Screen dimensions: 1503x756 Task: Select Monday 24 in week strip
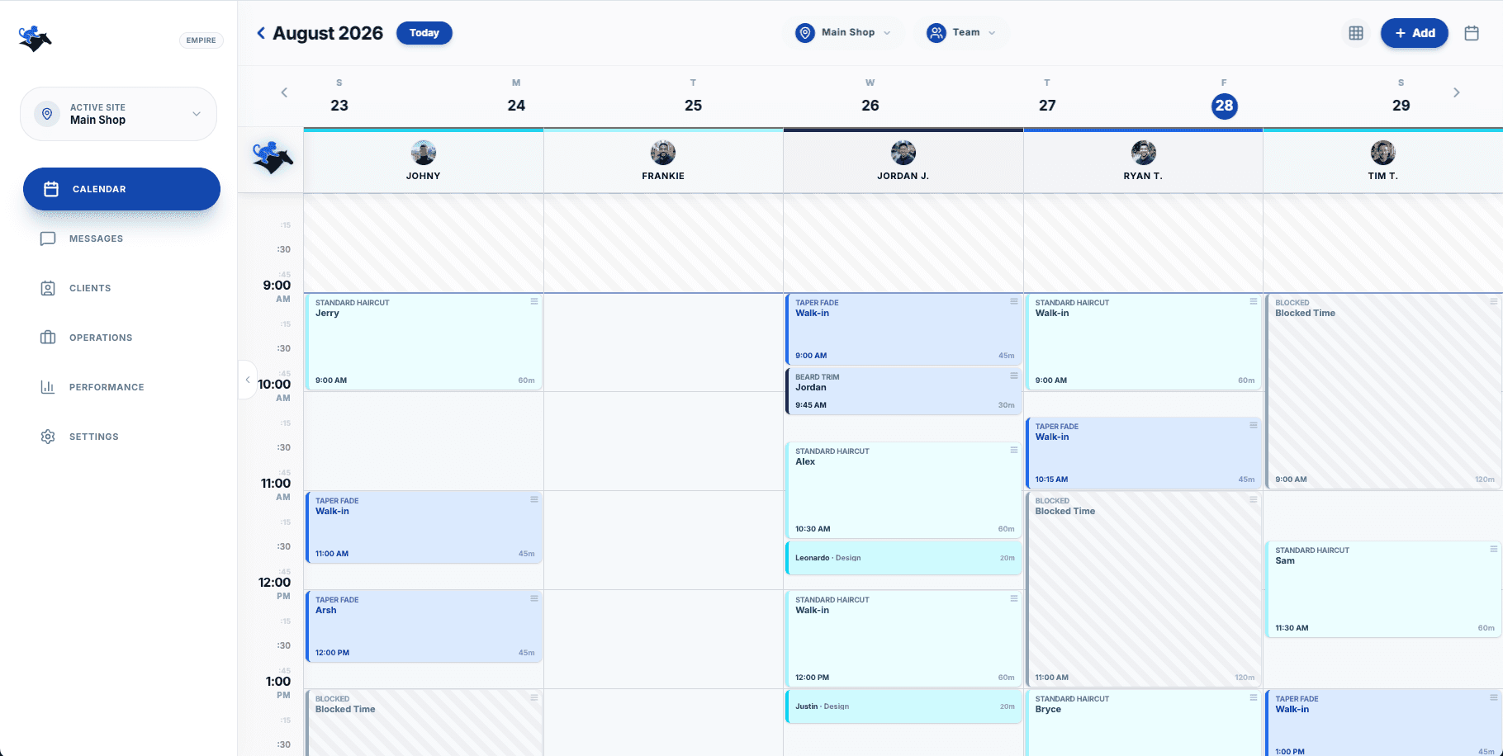pyautogui.click(x=516, y=97)
